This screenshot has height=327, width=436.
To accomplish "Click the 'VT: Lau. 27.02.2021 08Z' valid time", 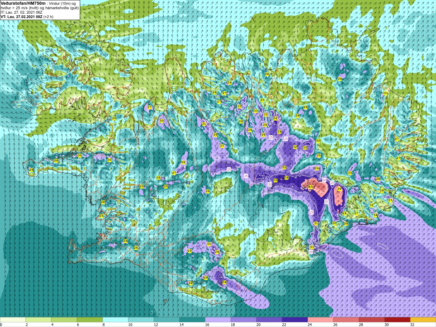I will click(x=21, y=17).
